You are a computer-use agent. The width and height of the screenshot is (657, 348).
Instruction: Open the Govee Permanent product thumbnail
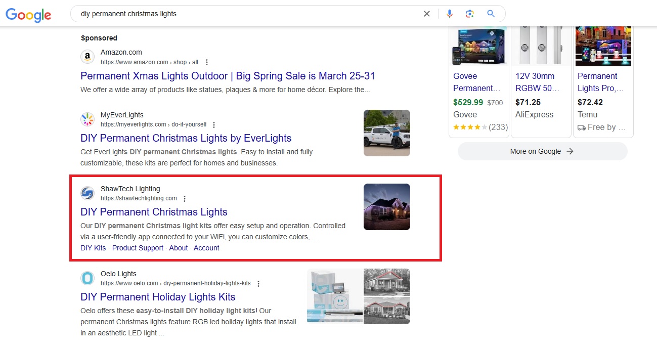[478, 45]
